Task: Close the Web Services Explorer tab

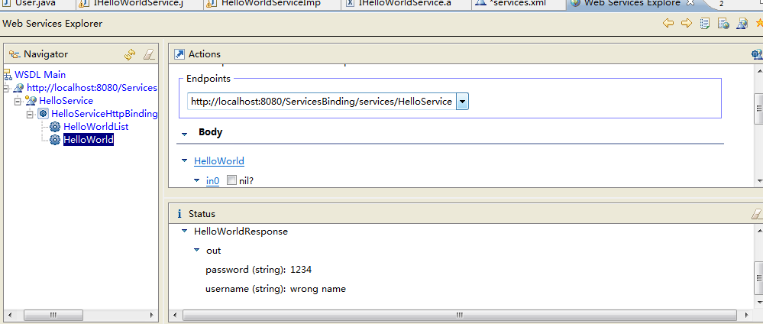Action: [690, 3]
